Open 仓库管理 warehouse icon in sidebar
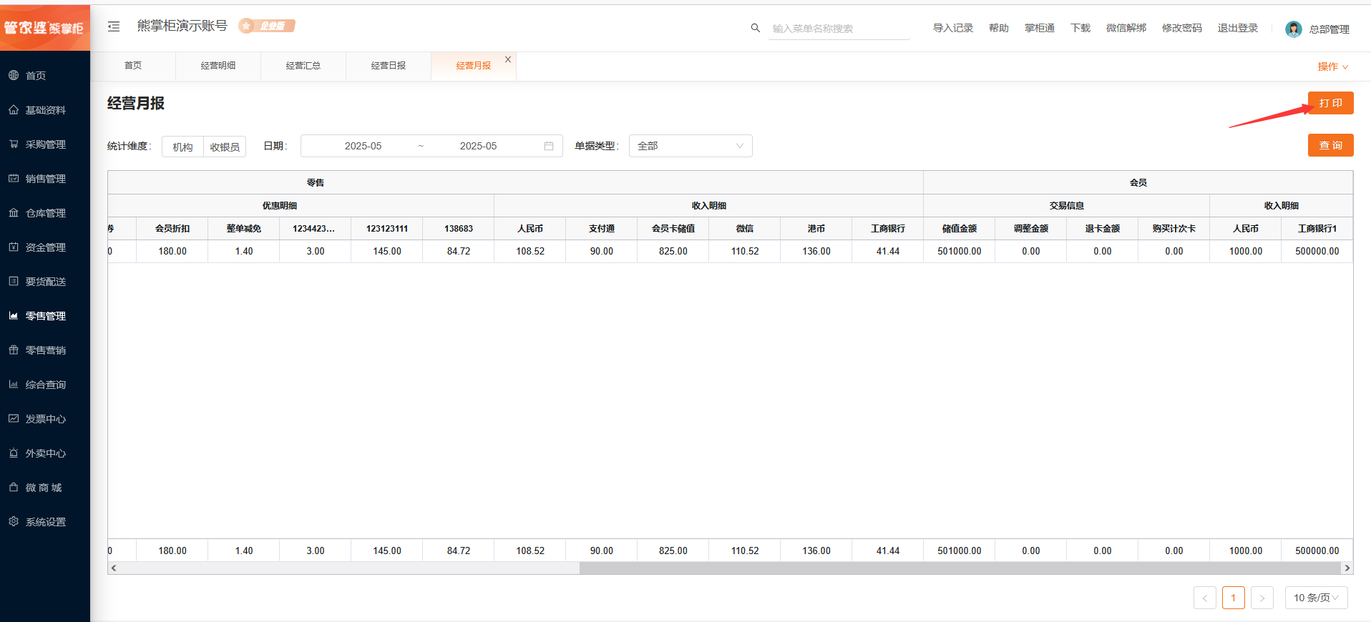The image size is (1371, 622). tap(14, 212)
